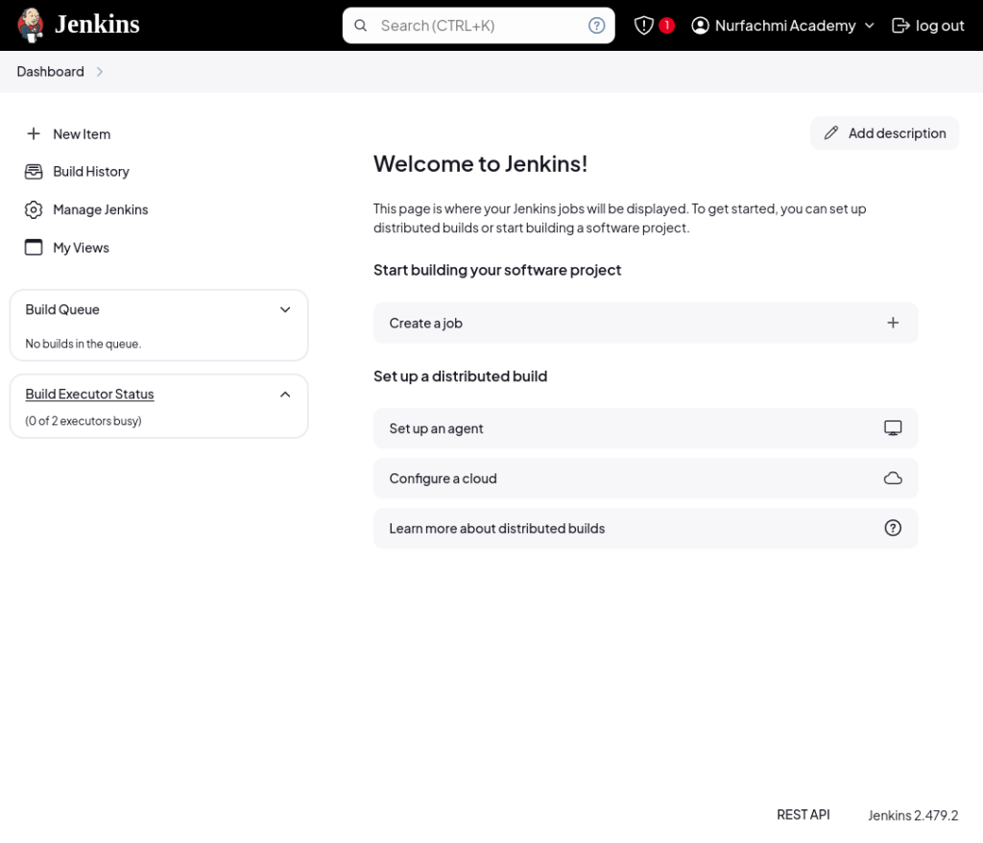
Task: Open the security shield warning icon
Action: (x=644, y=26)
